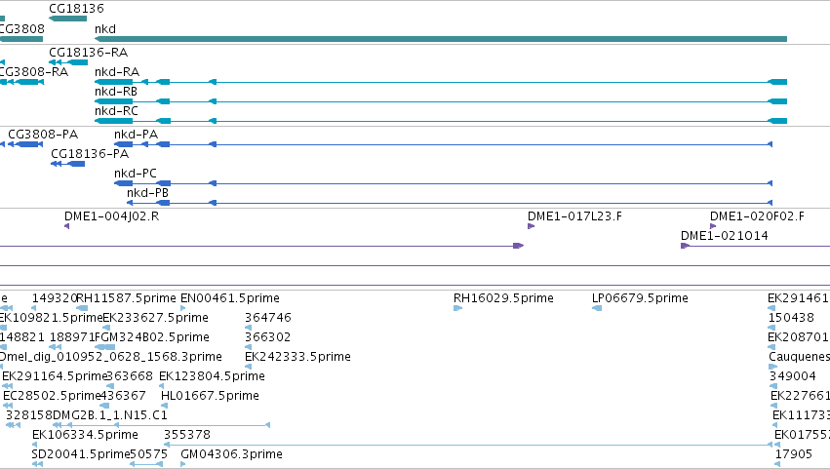Select EST 349004

(x=793, y=377)
